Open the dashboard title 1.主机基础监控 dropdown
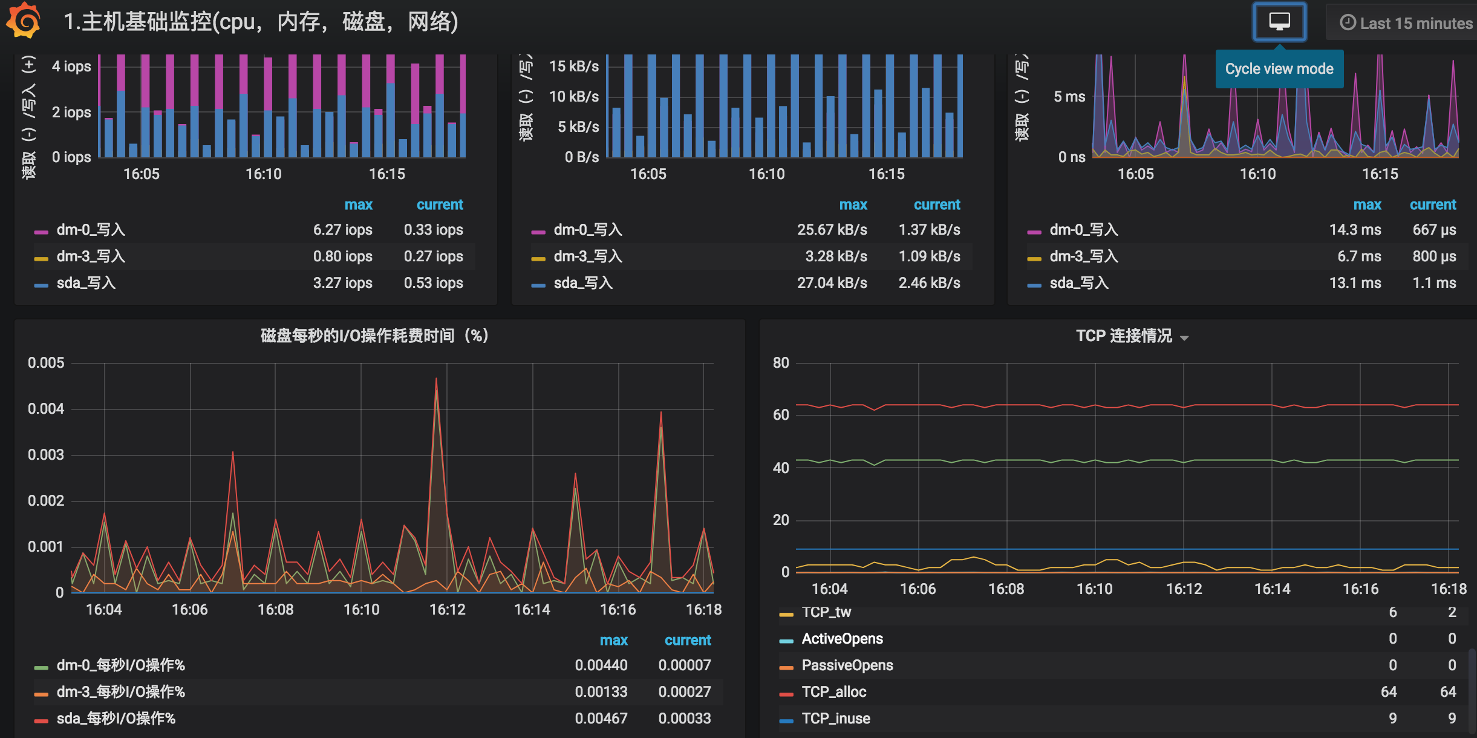This screenshot has height=738, width=1477. click(x=261, y=22)
